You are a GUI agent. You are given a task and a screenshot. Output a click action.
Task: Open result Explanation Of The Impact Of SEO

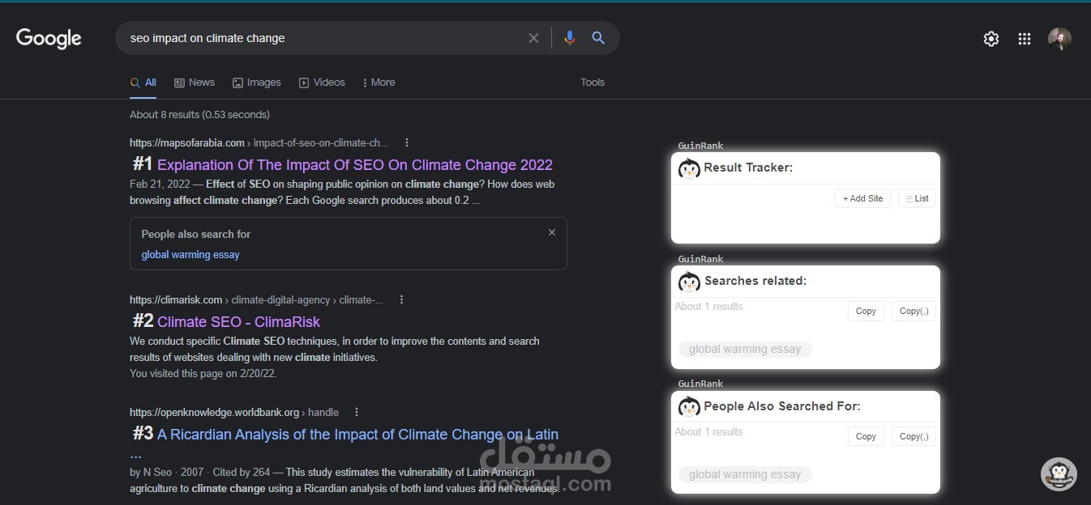coord(355,165)
